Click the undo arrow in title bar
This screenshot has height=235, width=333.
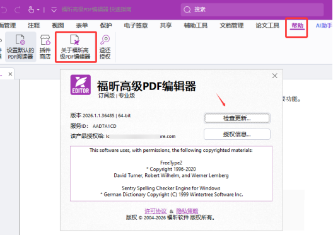4,9
